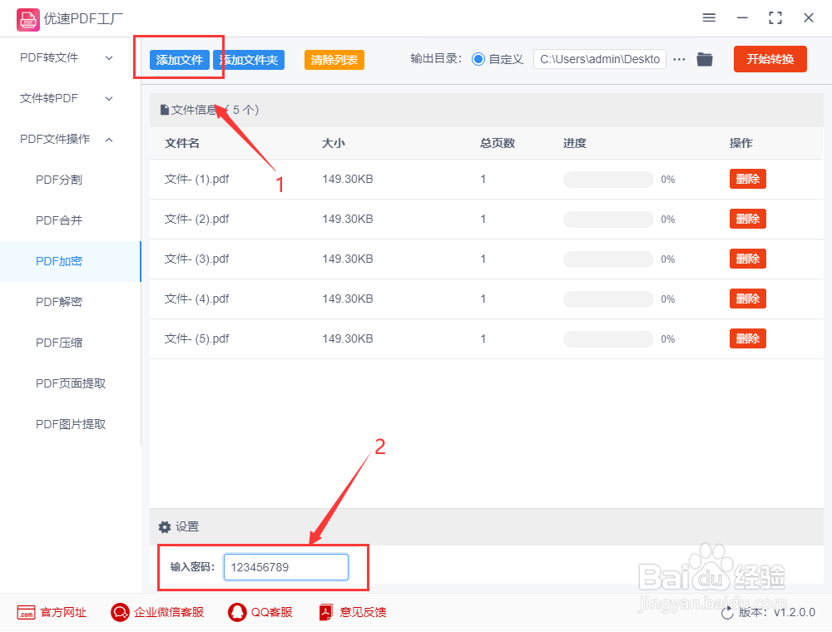Select the 自定义 output directory option

click(x=478, y=59)
